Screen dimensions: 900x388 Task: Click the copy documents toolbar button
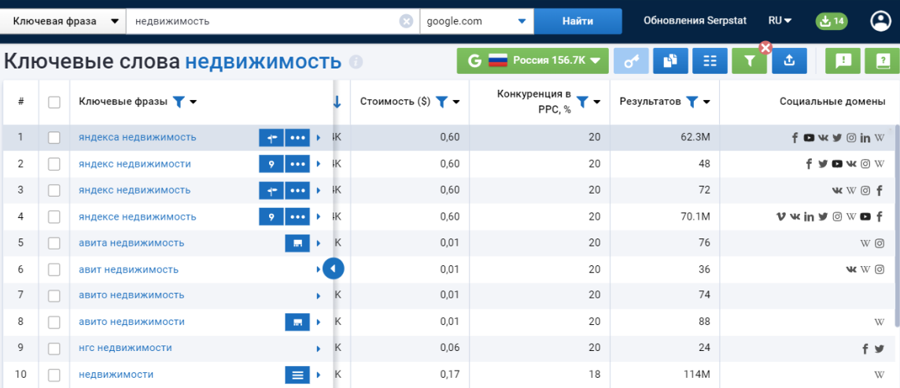(x=670, y=61)
